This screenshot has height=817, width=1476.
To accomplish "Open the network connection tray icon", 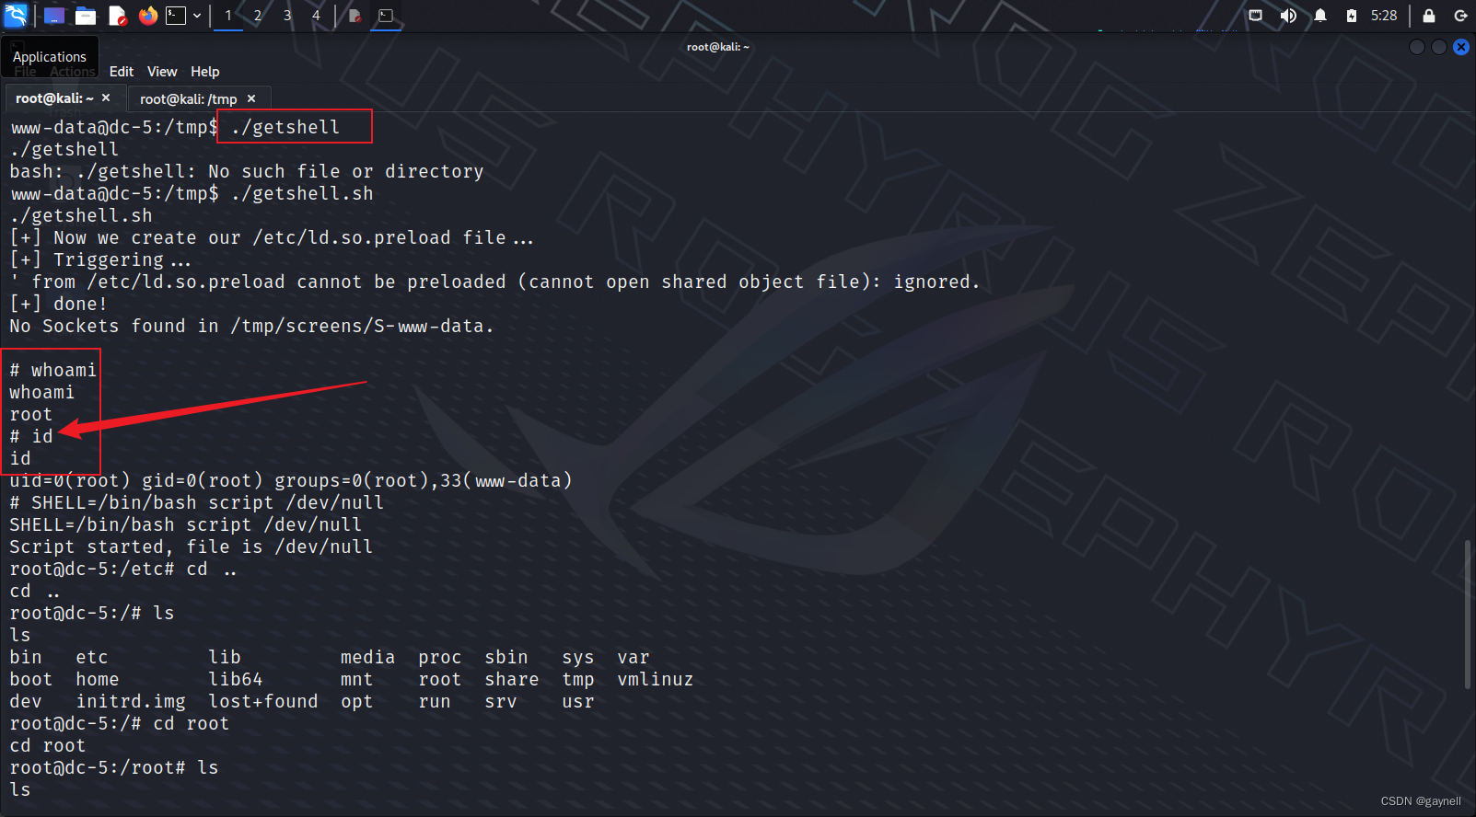I will pos(1256,16).
